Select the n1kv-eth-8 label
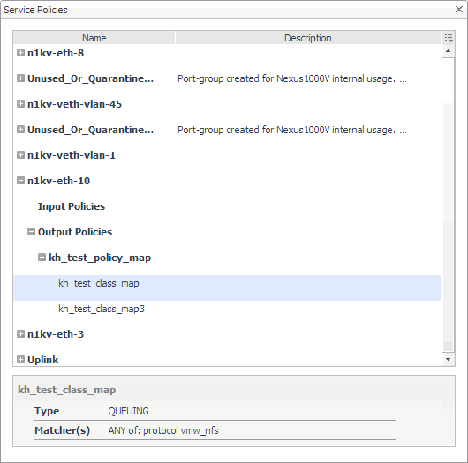The height and width of the screenshot is (463, 468). 56,53
